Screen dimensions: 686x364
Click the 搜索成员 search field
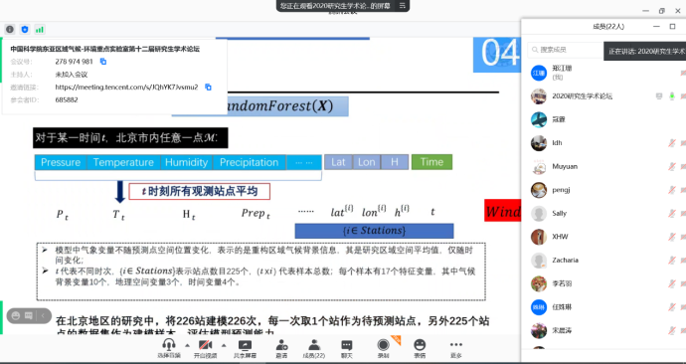tap(566, 50)
